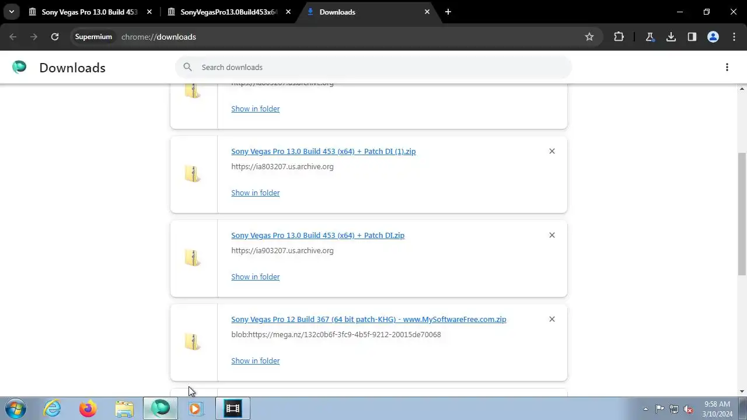Open the Action Center flag icon
Viewport: 747px width, 420px height.
coord(659,409)
